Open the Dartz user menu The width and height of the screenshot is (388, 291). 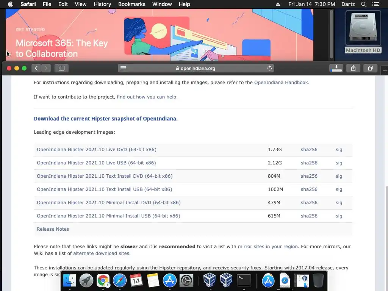tap(348, 4)
